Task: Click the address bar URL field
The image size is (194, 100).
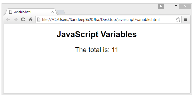Action: pos(108,19)
